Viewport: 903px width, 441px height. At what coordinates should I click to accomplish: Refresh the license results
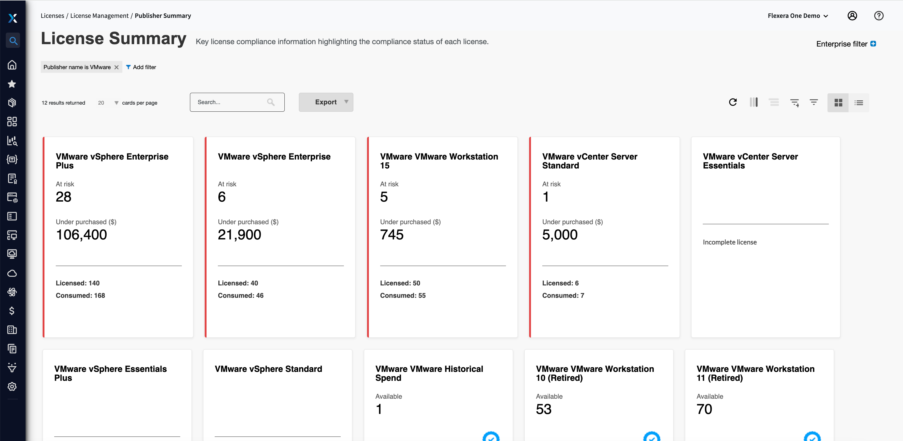[733, 102]
